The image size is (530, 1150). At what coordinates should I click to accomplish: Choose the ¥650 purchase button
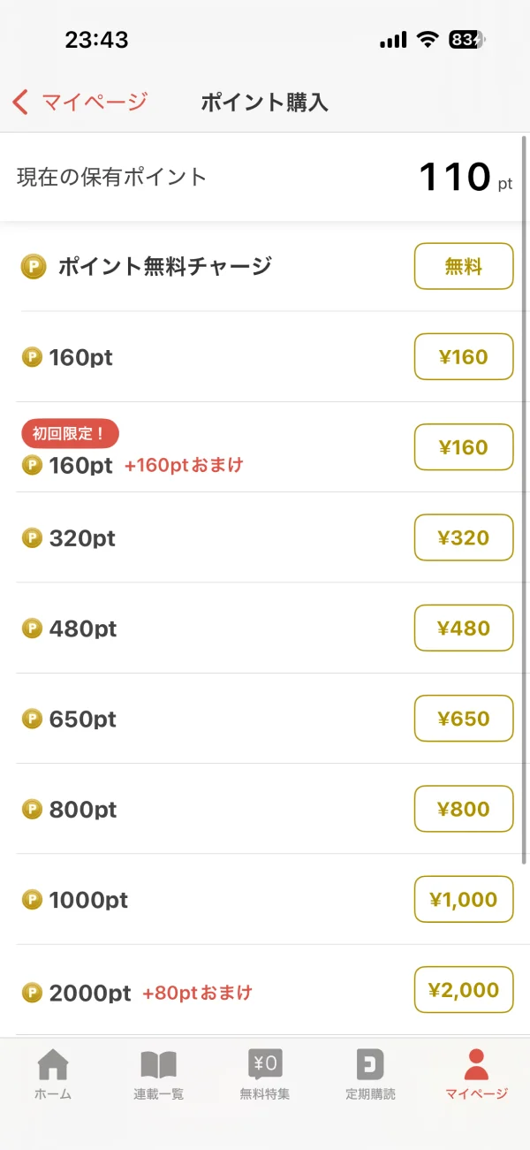464,719
